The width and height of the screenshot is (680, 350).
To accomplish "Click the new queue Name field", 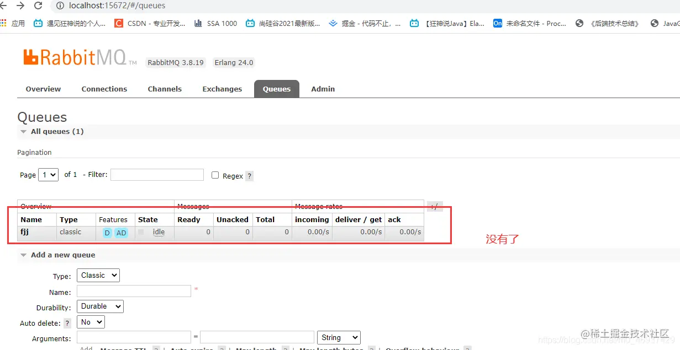I will [134, 291].
